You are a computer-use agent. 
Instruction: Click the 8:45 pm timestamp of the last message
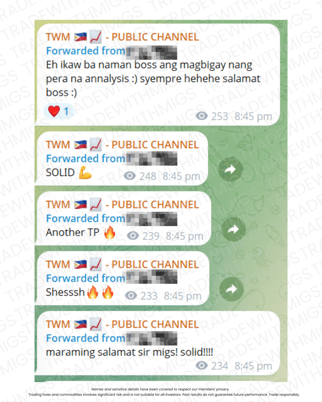pyautogui.click(x=253, y=366)
